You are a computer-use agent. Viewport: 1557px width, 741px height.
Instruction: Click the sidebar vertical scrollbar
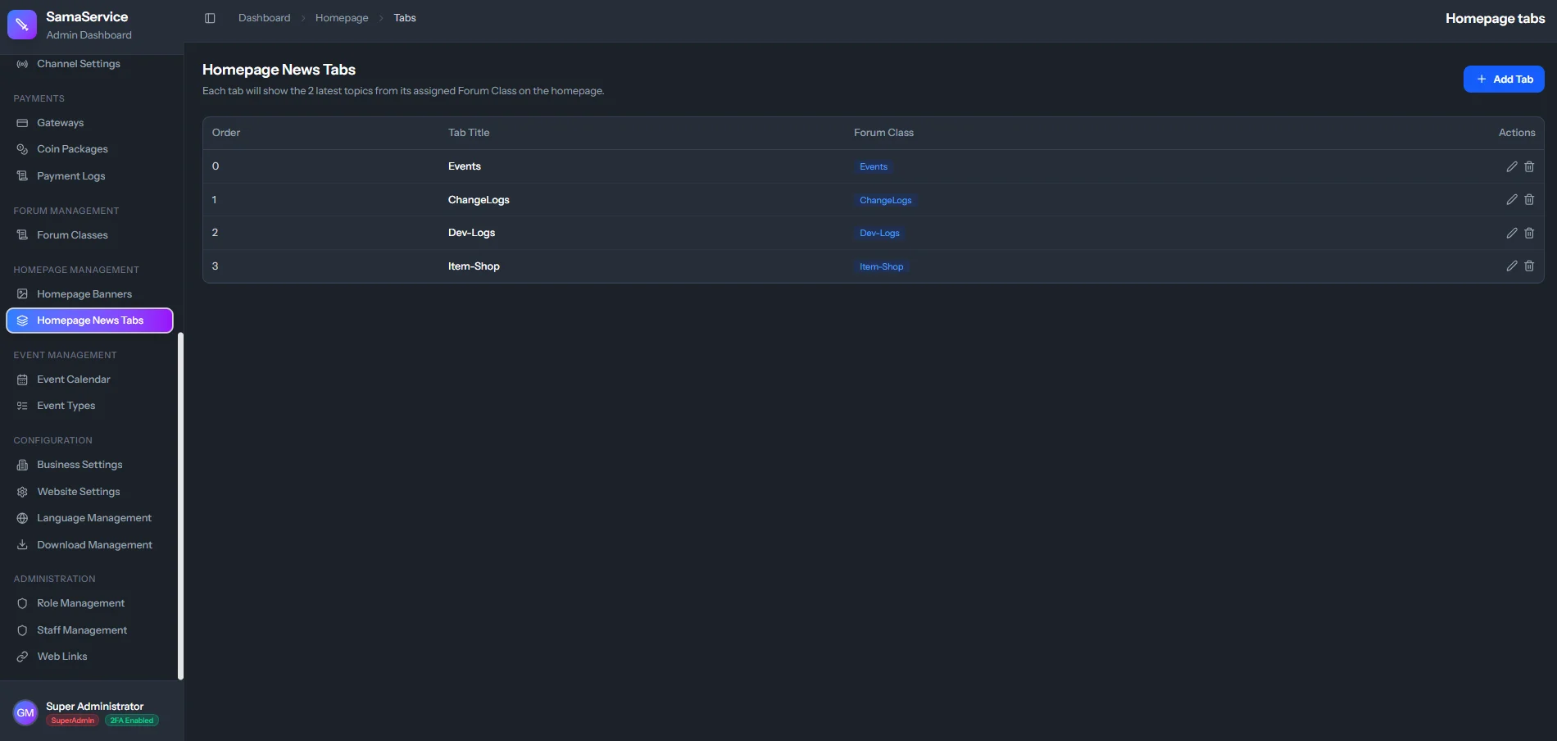pos(180,506)
